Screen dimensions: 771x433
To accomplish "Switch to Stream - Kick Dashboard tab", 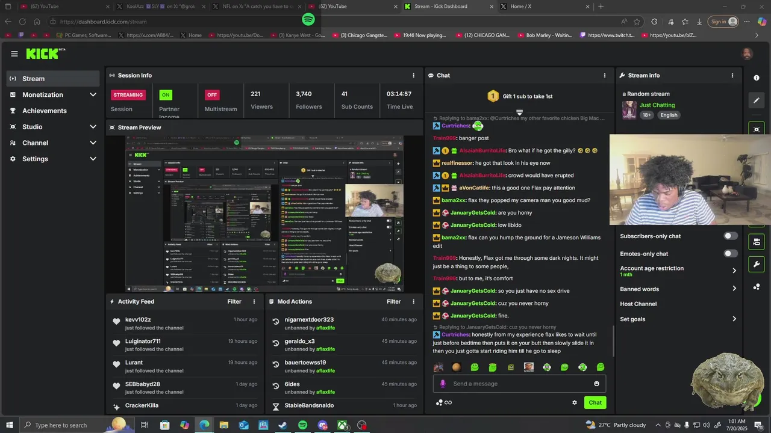I will [x=448, y=7].
